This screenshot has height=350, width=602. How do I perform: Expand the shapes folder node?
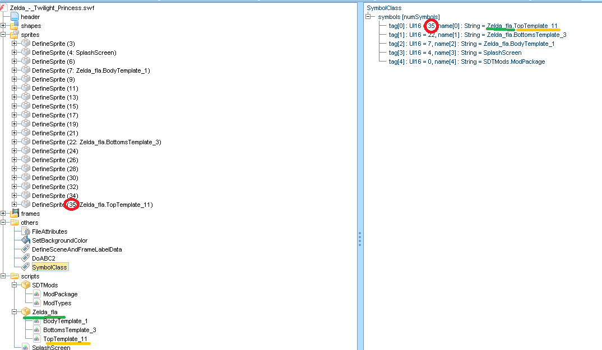[x=3, y=26]
